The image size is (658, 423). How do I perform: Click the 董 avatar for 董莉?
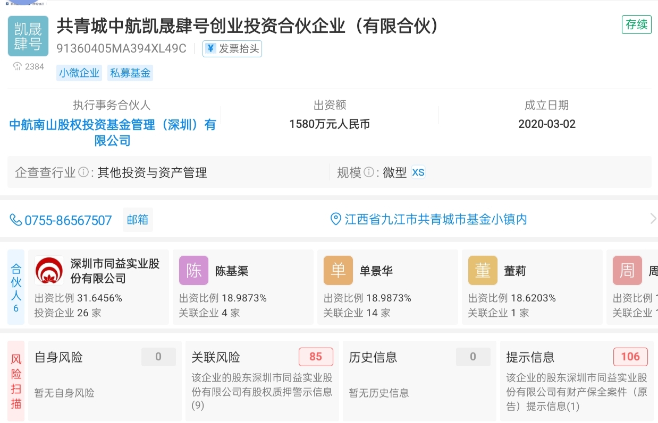(483, 271)
